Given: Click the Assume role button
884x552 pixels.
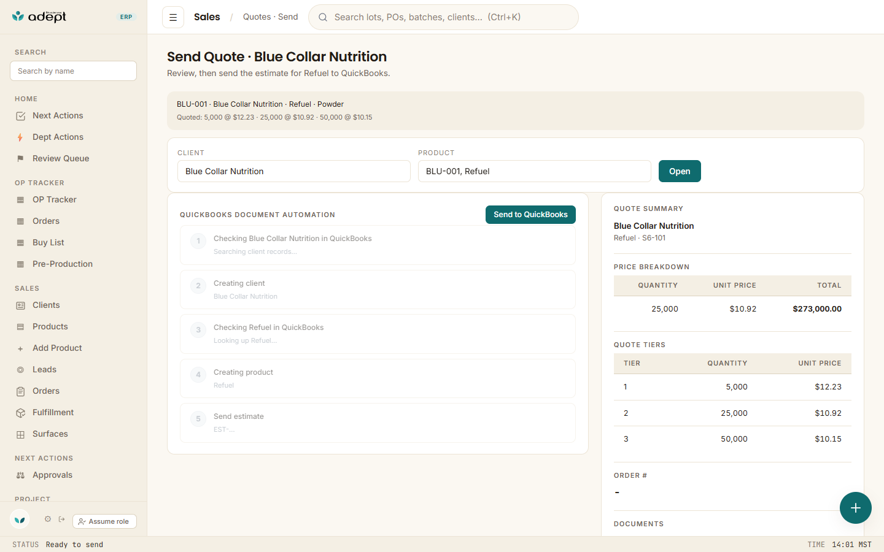Looking at the screenshot, I should [x=104, y=521].
